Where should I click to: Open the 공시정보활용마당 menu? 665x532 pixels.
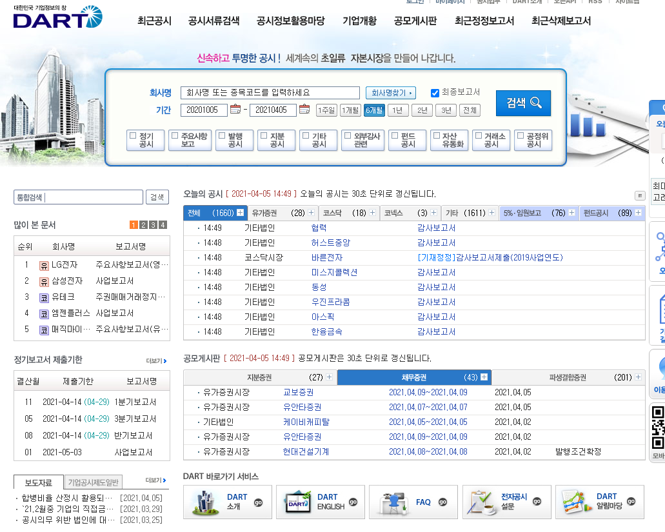click(290, 21)
